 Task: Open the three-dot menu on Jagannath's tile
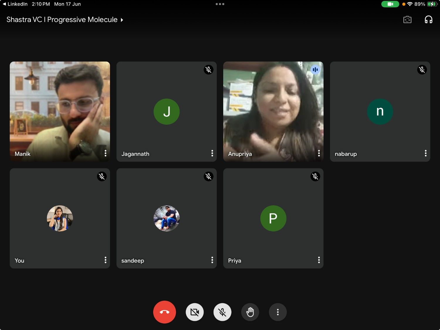pos(212,153)
